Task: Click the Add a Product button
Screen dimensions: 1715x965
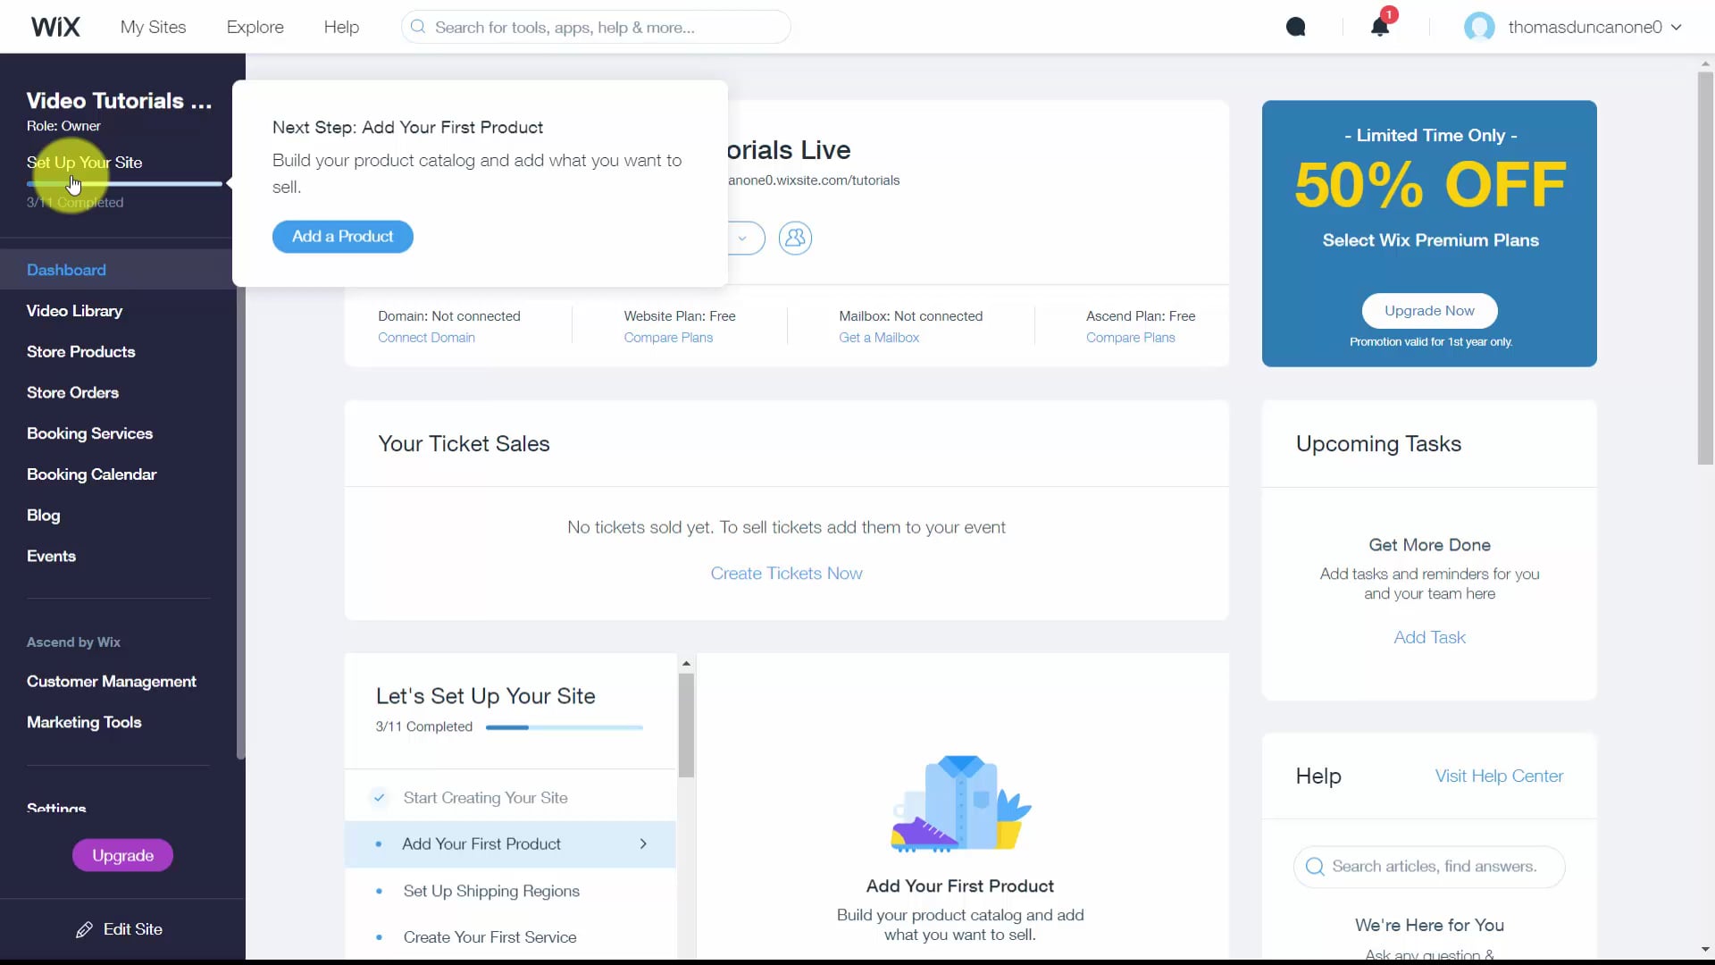Action: [342, 237]
